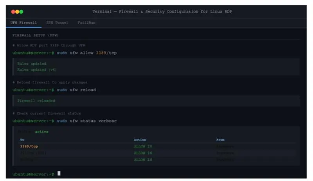
Task: Click the 'sudo ufw allow 3389/tcp' command
Action: click(87, 52)
